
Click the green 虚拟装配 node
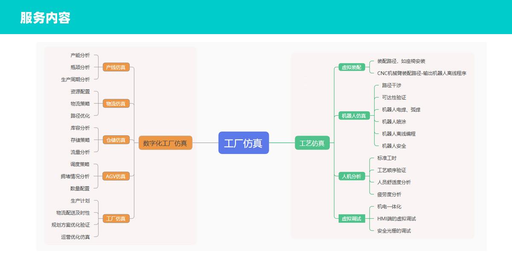tap(351, 67)
